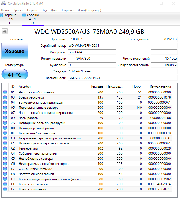Click the previous disk arrow button
180x200 pixels.
click(5, 31)
